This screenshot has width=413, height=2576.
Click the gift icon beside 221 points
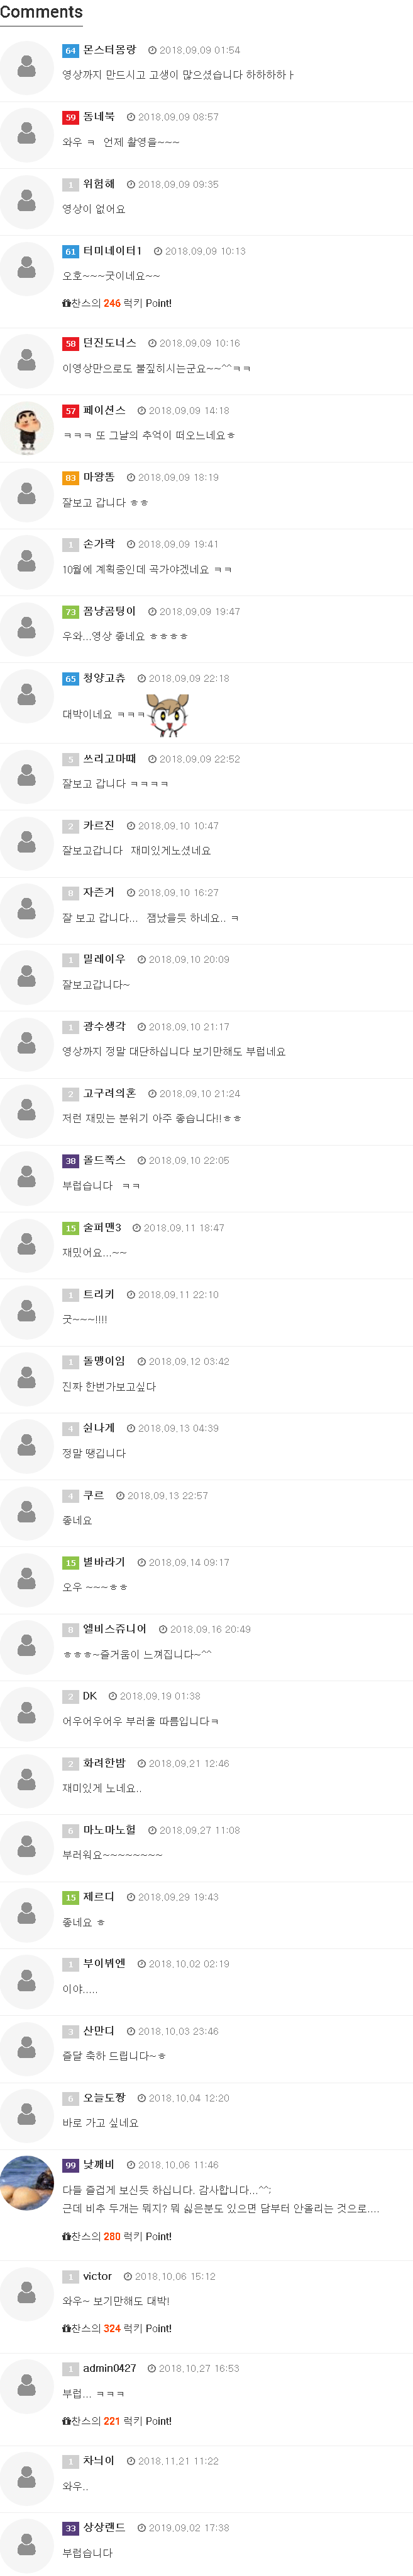(x=66, y=2420)
